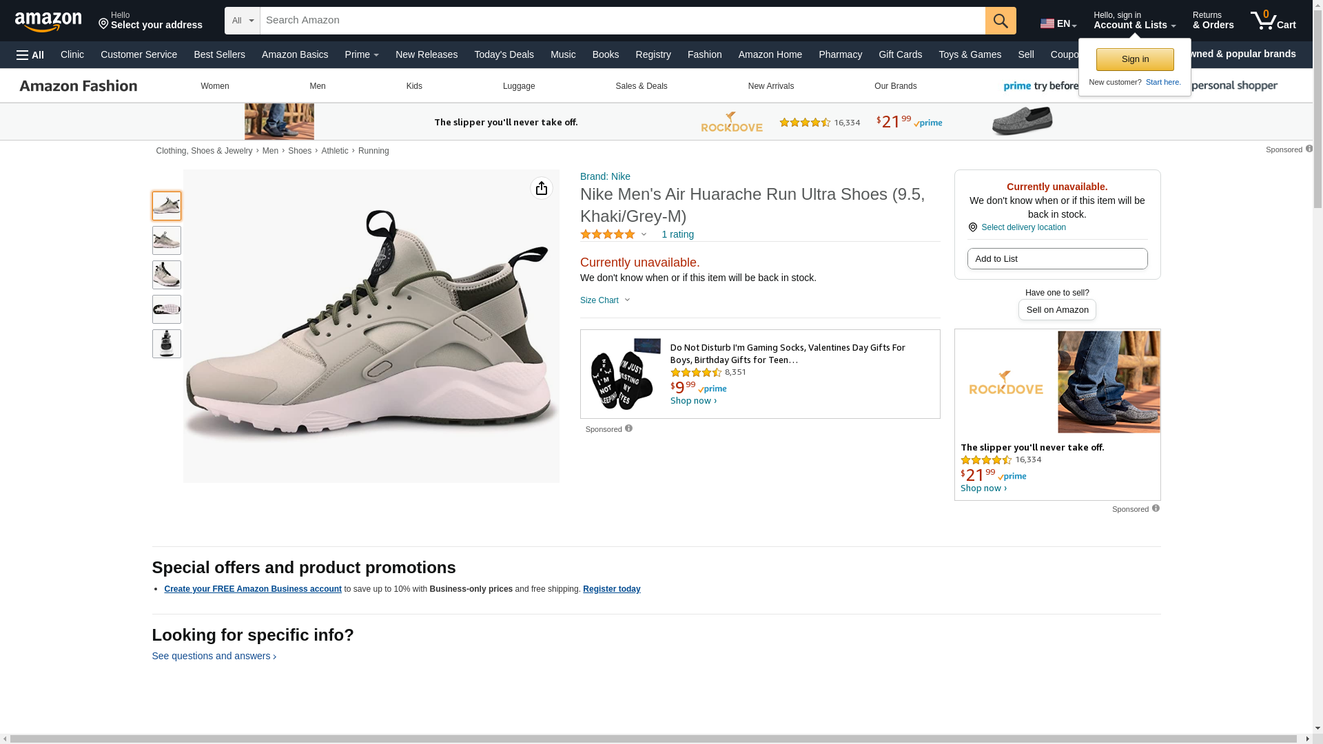Open the shopping cart icon
The width and height of the screenshot is (1323, 744).
coord(1273,21)
